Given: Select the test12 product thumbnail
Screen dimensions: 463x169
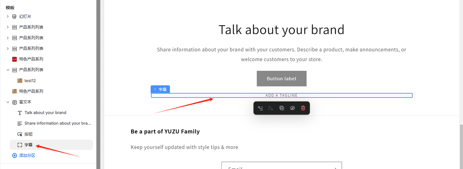Looking at the screenshot, I should tap(20, 81).
